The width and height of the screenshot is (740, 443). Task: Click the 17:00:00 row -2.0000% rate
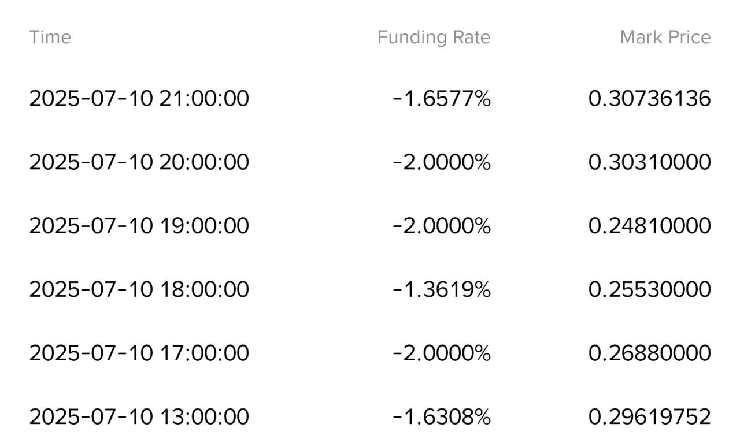(442, 352)
